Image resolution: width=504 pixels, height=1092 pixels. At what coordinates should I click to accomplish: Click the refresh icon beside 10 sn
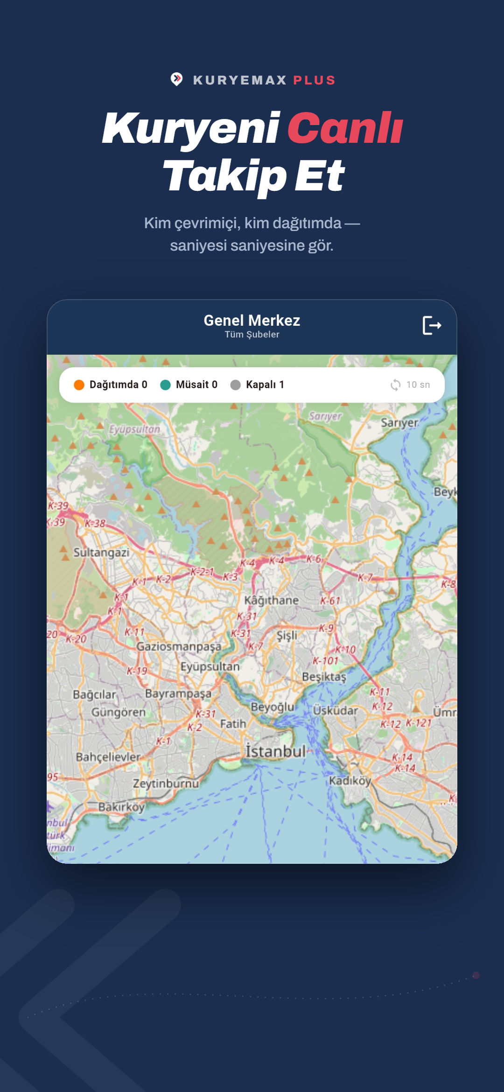[x=395, y=385]
